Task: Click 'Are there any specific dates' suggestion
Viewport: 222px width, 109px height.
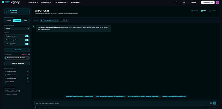Action: click(143, 97)
